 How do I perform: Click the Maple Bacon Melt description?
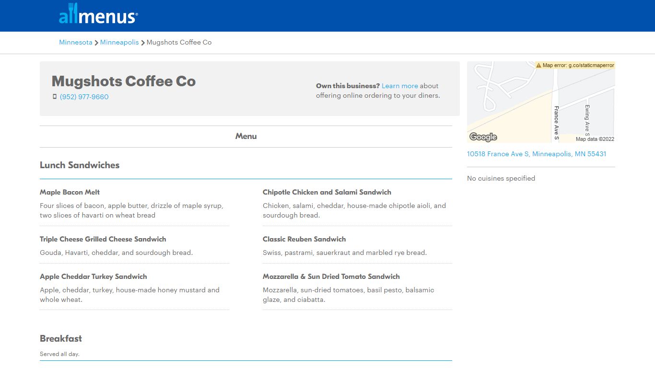131,210
